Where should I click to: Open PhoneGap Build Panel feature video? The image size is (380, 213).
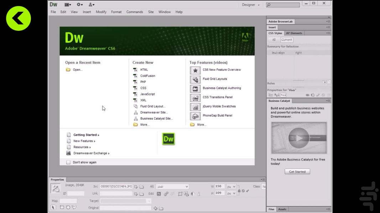click(217, 115)
